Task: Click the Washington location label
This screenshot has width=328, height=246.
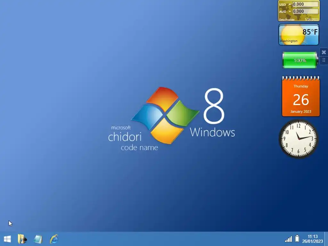Action: click(289, 41)
